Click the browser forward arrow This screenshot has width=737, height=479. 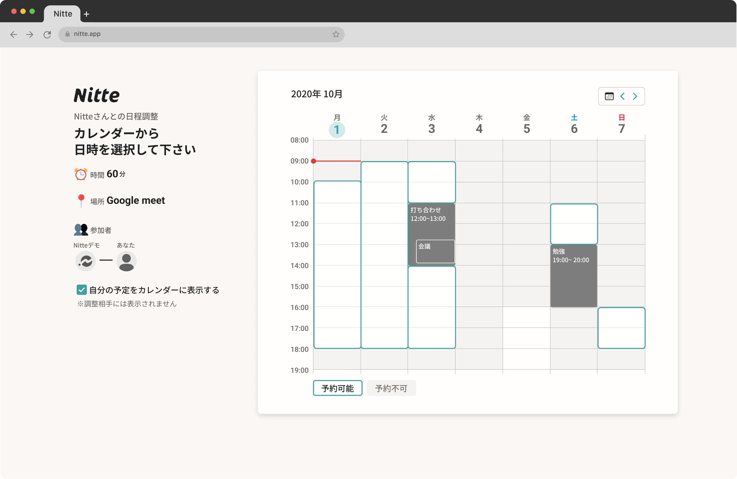coord(30,34)
